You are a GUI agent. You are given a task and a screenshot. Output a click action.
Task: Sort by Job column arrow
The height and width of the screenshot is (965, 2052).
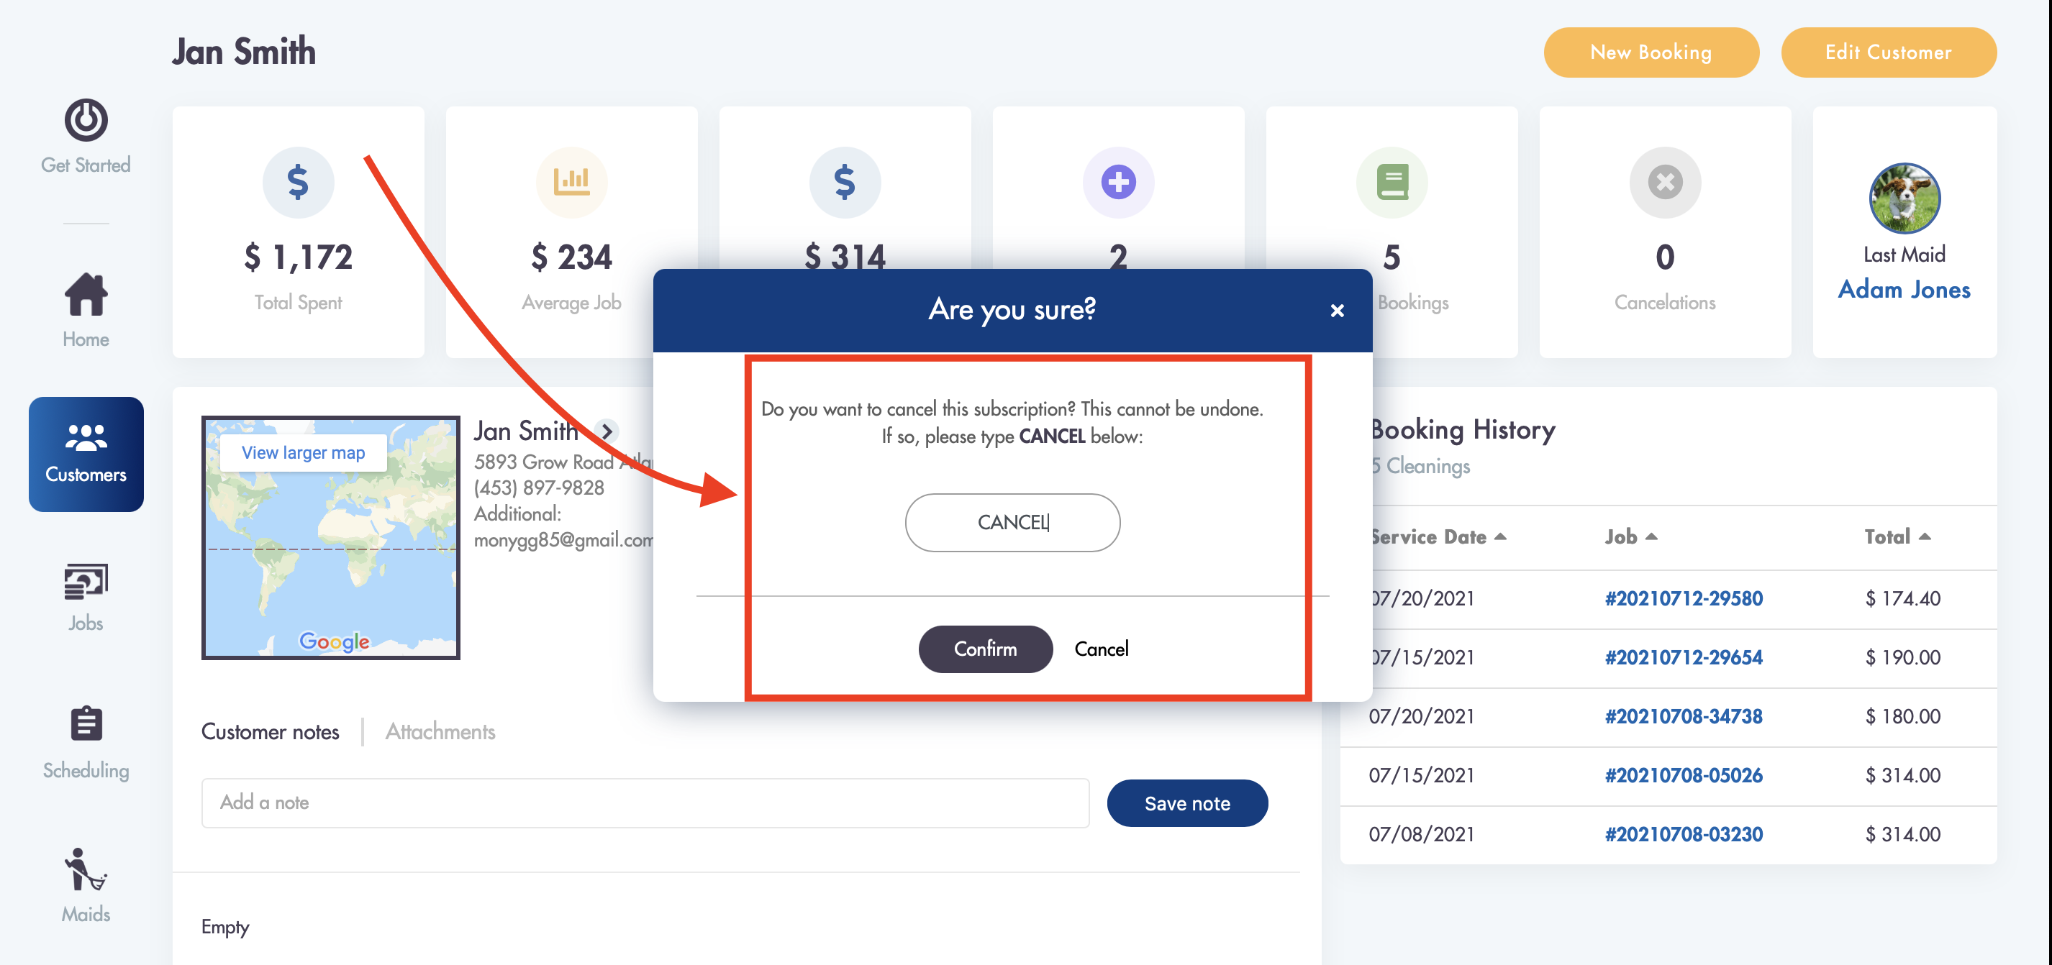click(1651, 537)
